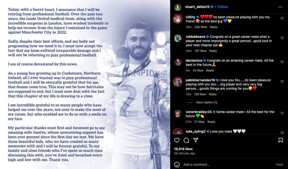Expand View replies (1) under pablohernandez19
288x169 pixels.
click(x=206, y=103)
